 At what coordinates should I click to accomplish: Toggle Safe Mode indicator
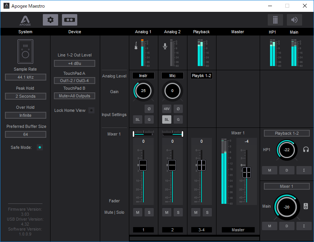click(x=40, y=147)
